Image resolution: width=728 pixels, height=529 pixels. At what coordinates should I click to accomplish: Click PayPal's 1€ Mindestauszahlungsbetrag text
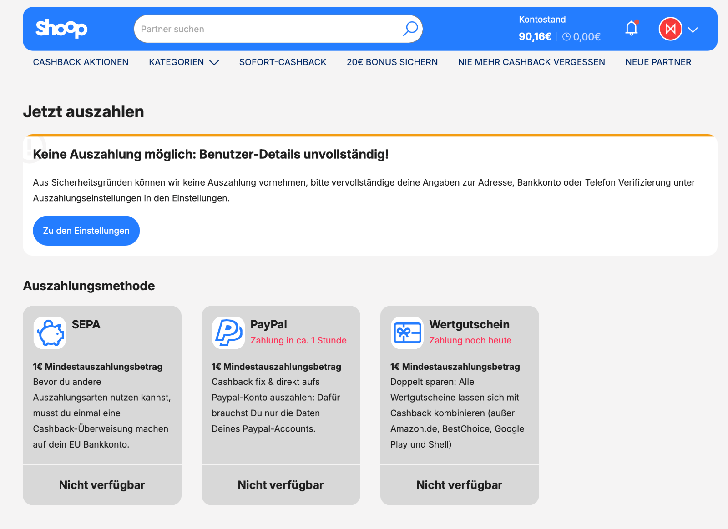pyautogui.click(x=276, y=367)
